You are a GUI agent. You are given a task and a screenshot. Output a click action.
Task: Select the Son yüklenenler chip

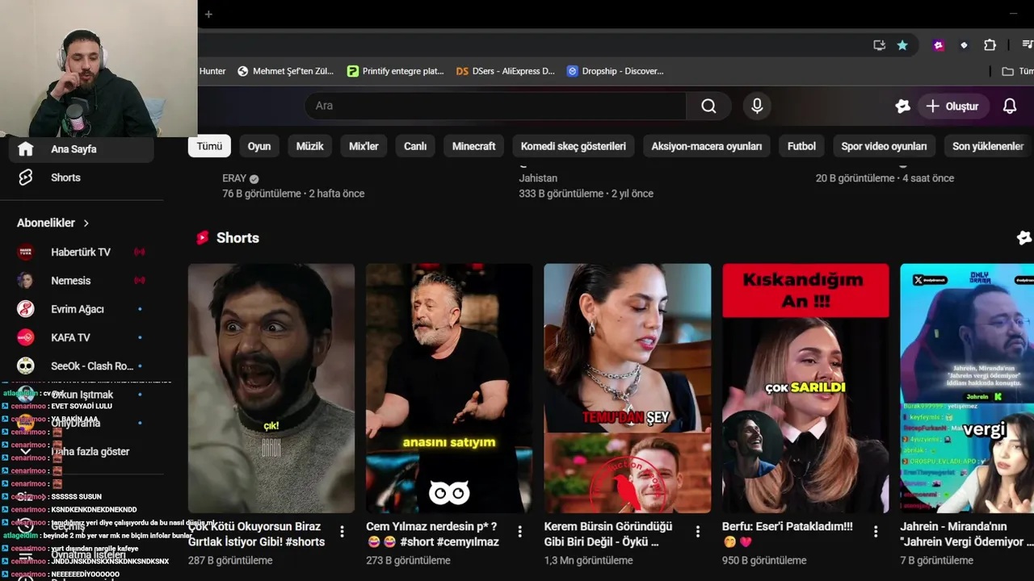tap(988, 146)
